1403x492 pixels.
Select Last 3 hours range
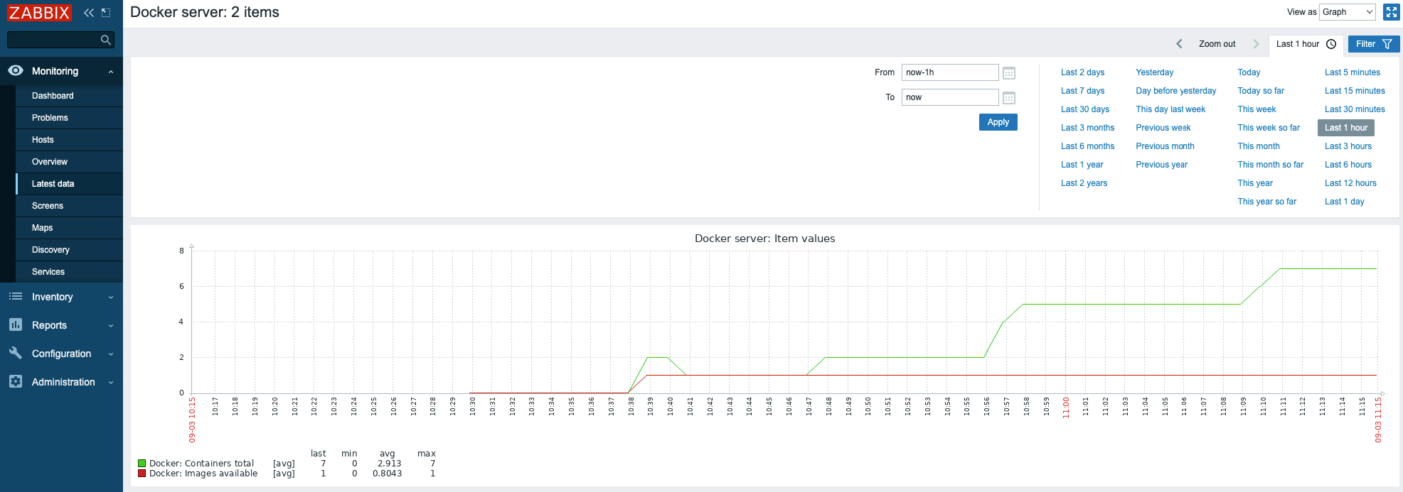point(1348,146)
